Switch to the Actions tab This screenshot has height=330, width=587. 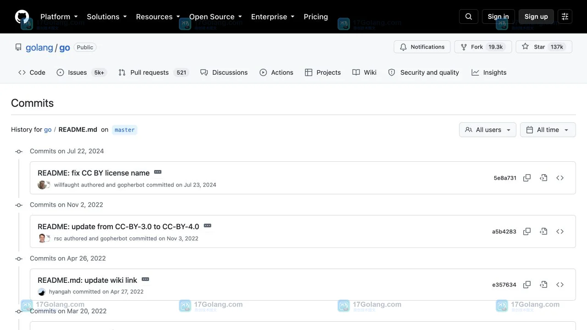pyautogui.click(x=276, y=72)
